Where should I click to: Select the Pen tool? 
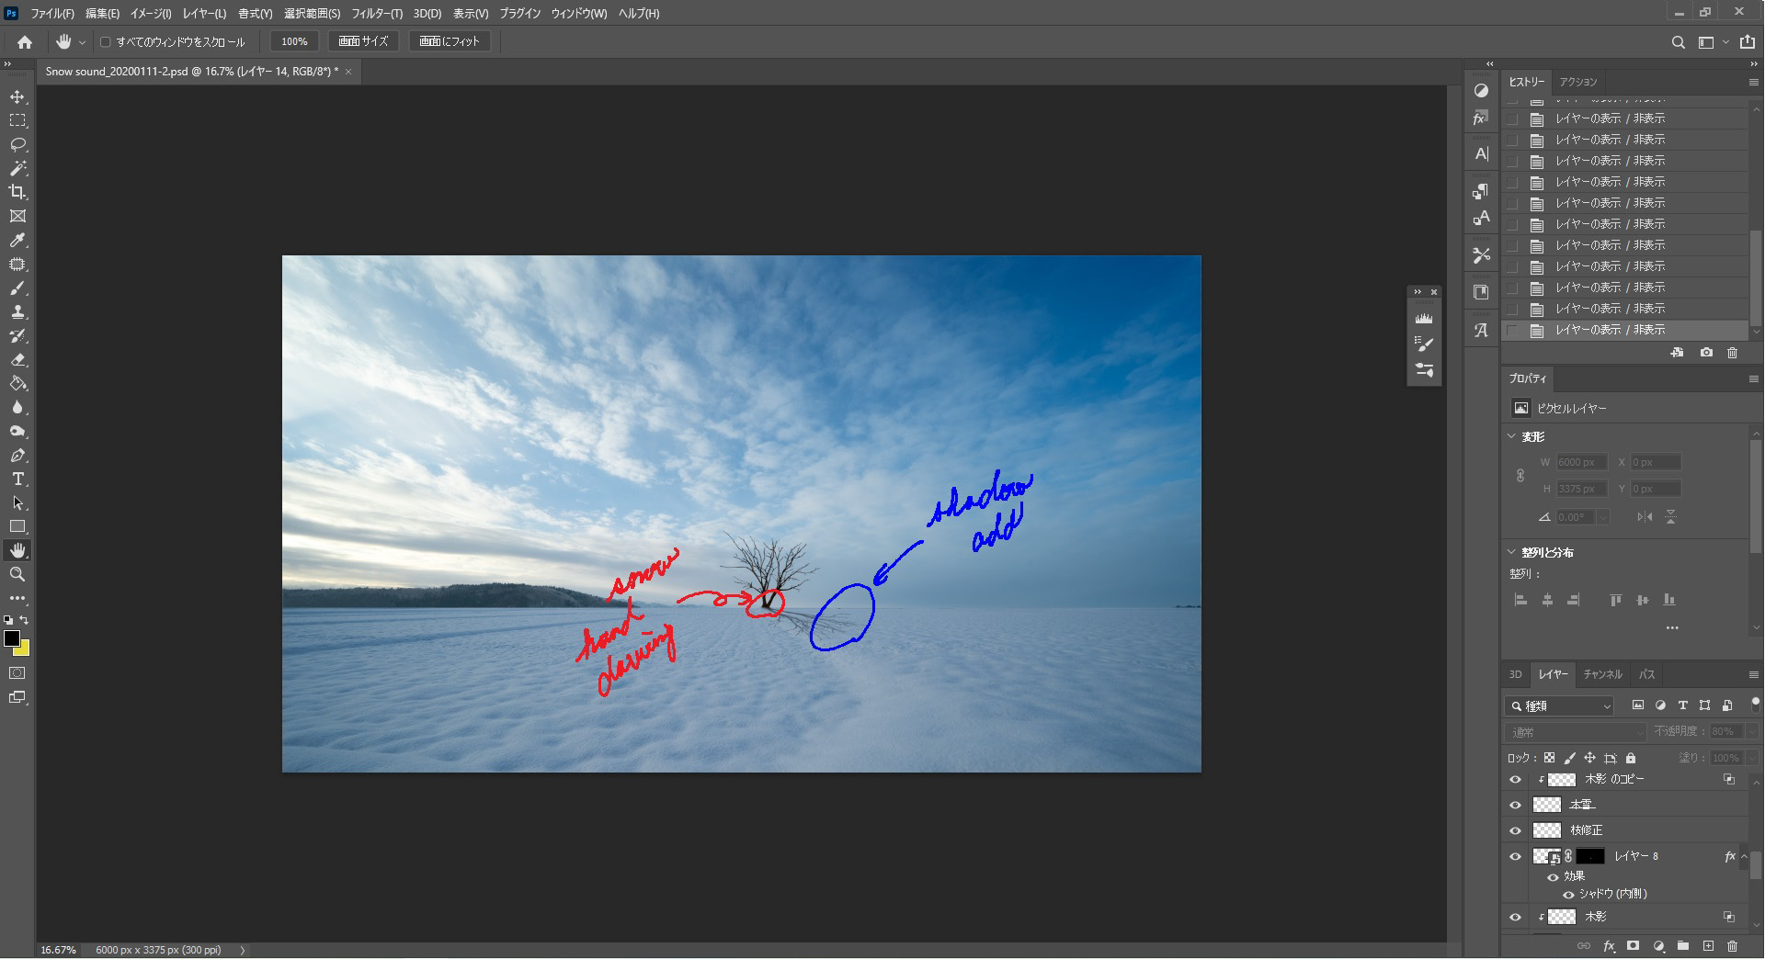(17, 456)
